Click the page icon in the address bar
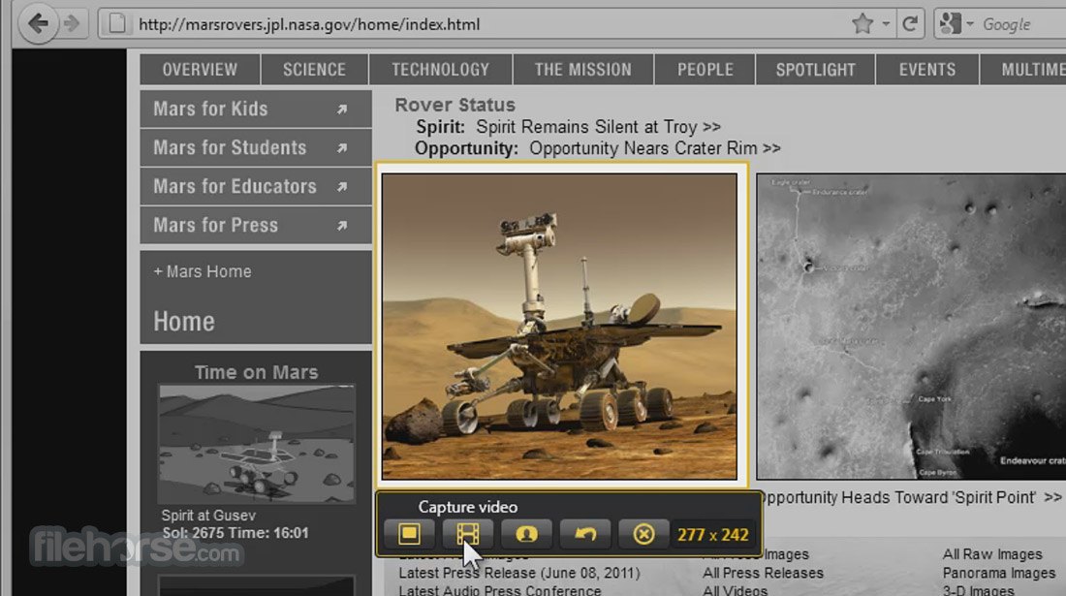This screenshot has width=1066, height=596. 117,24
